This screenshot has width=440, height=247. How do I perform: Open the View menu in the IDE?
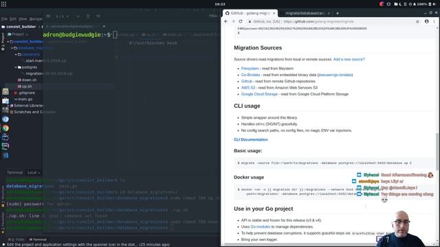pyautogui.click(x=23, y=19)
